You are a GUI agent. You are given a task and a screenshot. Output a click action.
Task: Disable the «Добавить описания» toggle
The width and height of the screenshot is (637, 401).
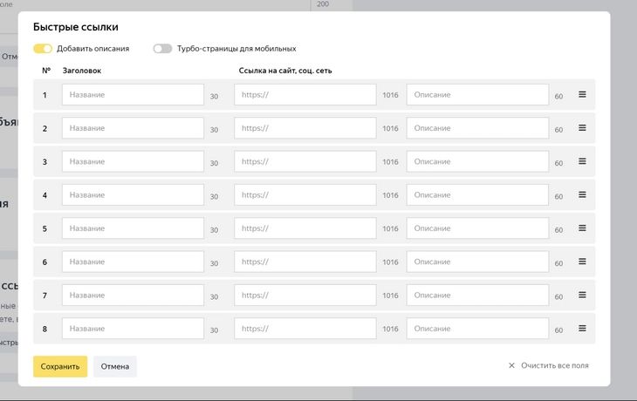click(x=43, y=49)
